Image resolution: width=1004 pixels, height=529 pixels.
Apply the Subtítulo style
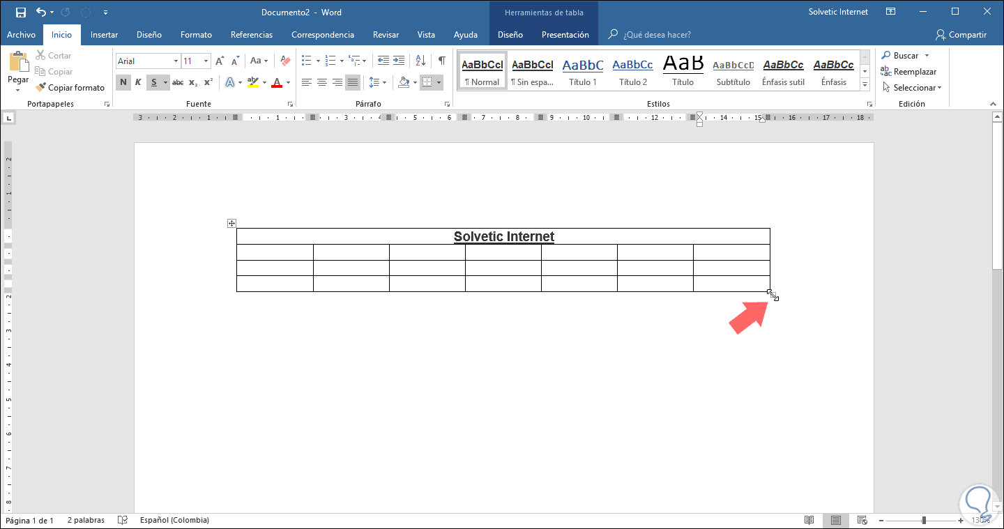tap(733, 72)
